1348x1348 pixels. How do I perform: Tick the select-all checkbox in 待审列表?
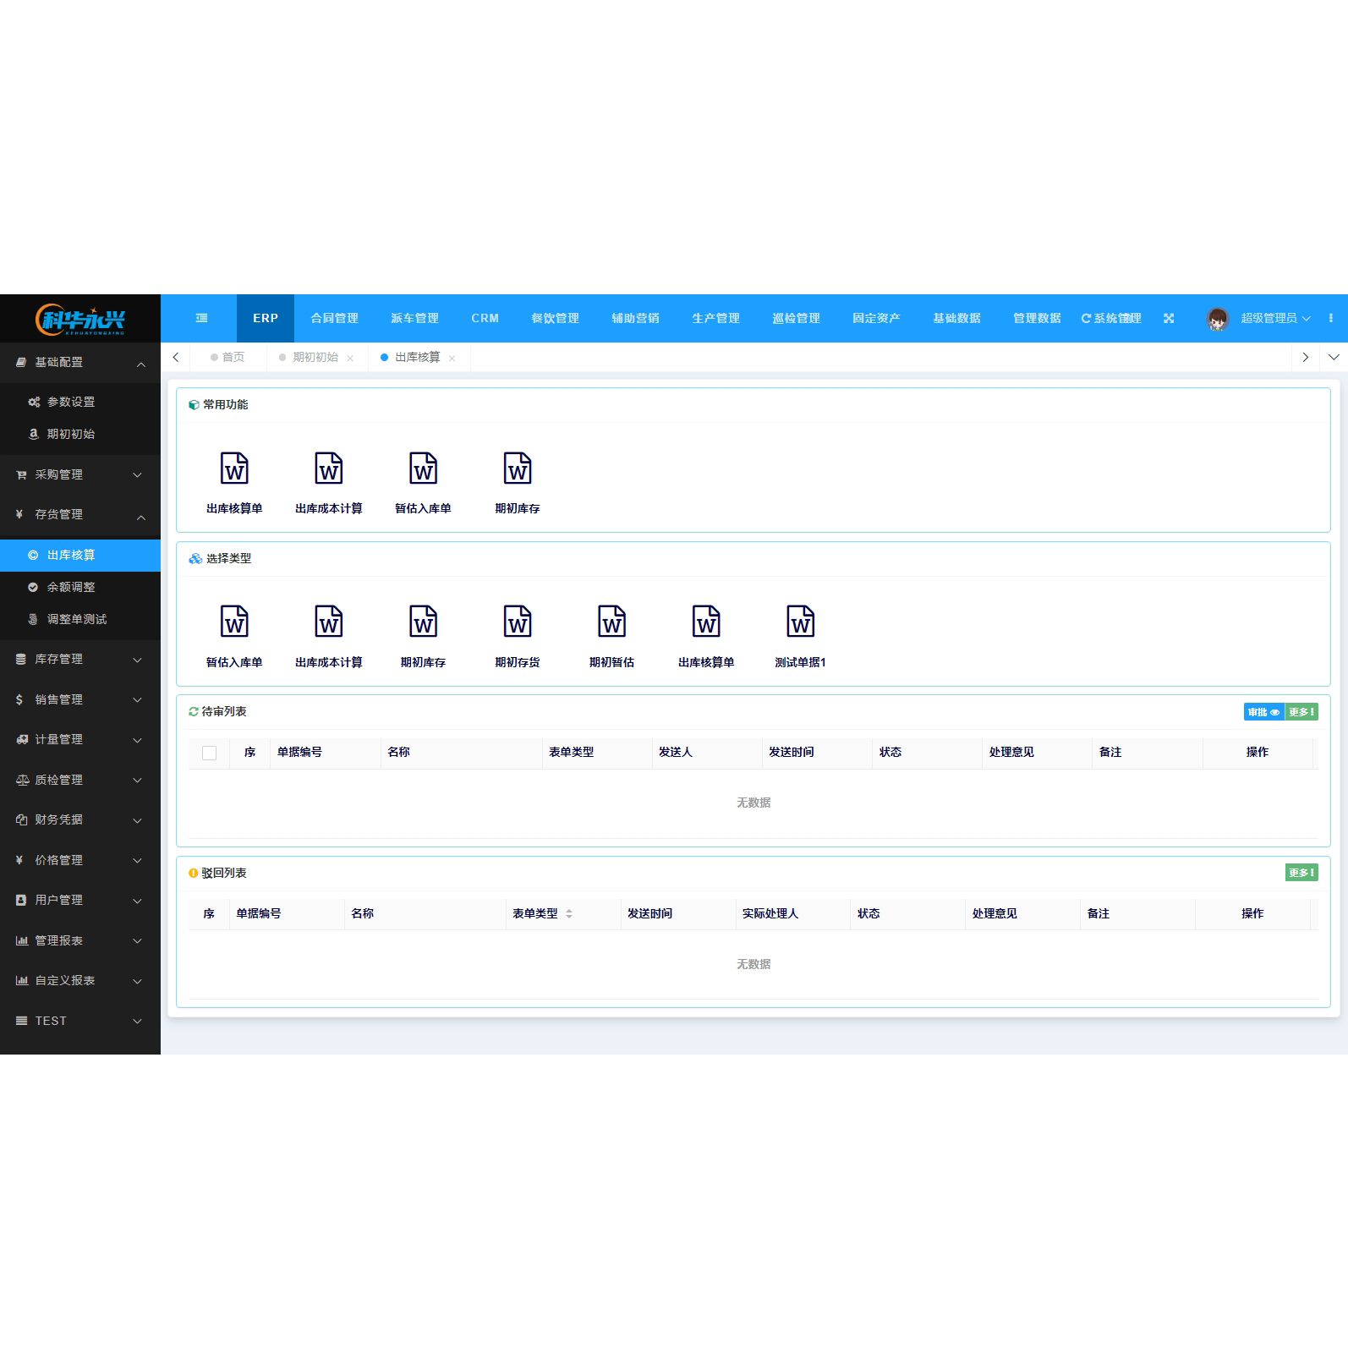point(210,753)
